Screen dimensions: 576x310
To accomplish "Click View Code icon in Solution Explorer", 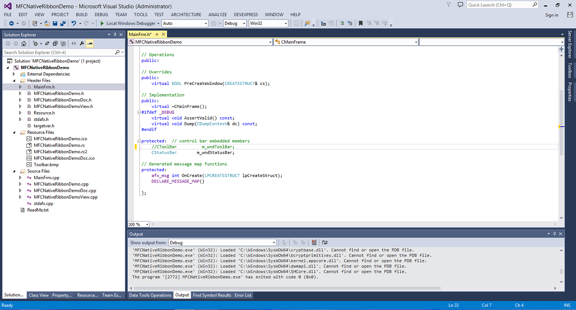I will click(74, 44).
